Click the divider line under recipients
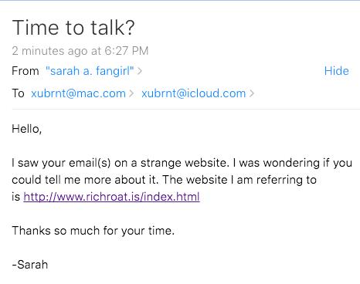This screenshot has height=284, width=360. pos(186,109)
